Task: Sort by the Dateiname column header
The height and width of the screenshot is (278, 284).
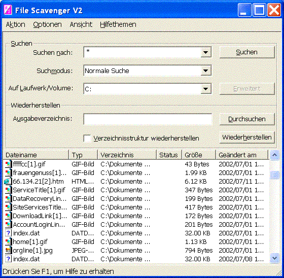Action: [36, 155]
